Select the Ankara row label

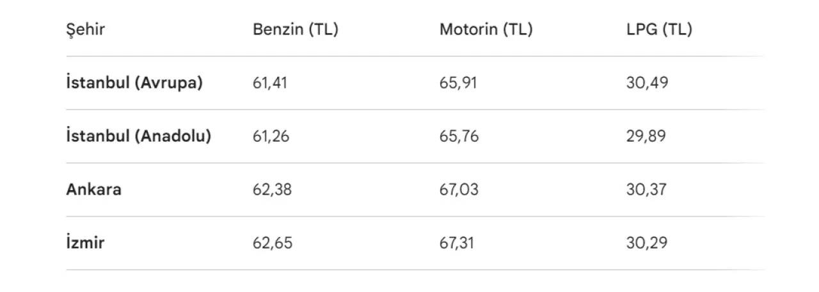93,190
